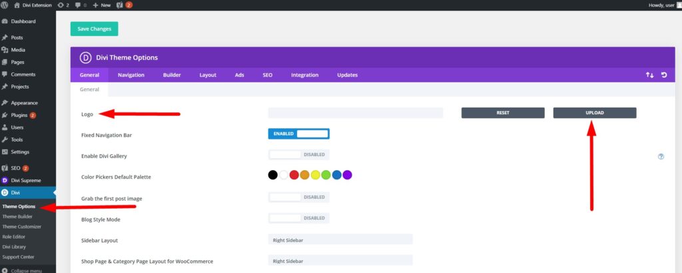Click the import/export arrows icon
The image size is (682, 273).
pyautogui.click(x=649, y=75)
